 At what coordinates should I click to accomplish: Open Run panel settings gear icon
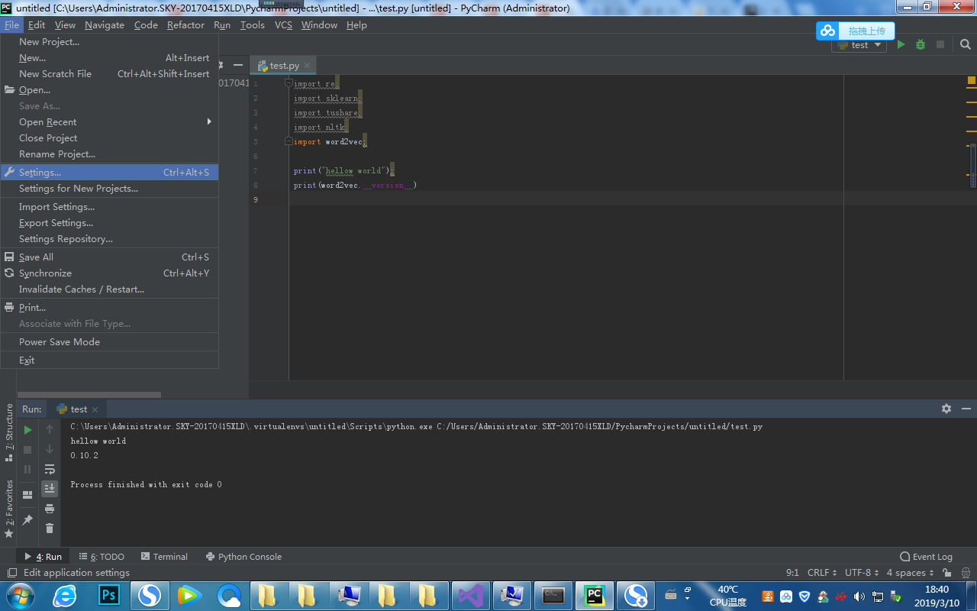point(946,409)
